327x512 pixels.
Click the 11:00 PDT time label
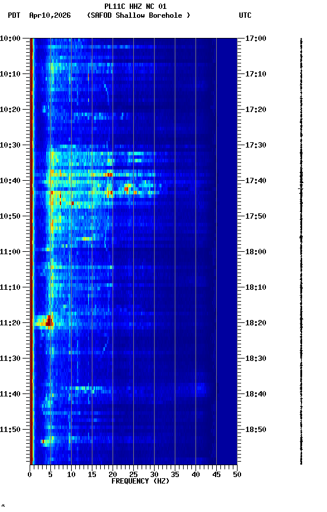coord(10,252)
